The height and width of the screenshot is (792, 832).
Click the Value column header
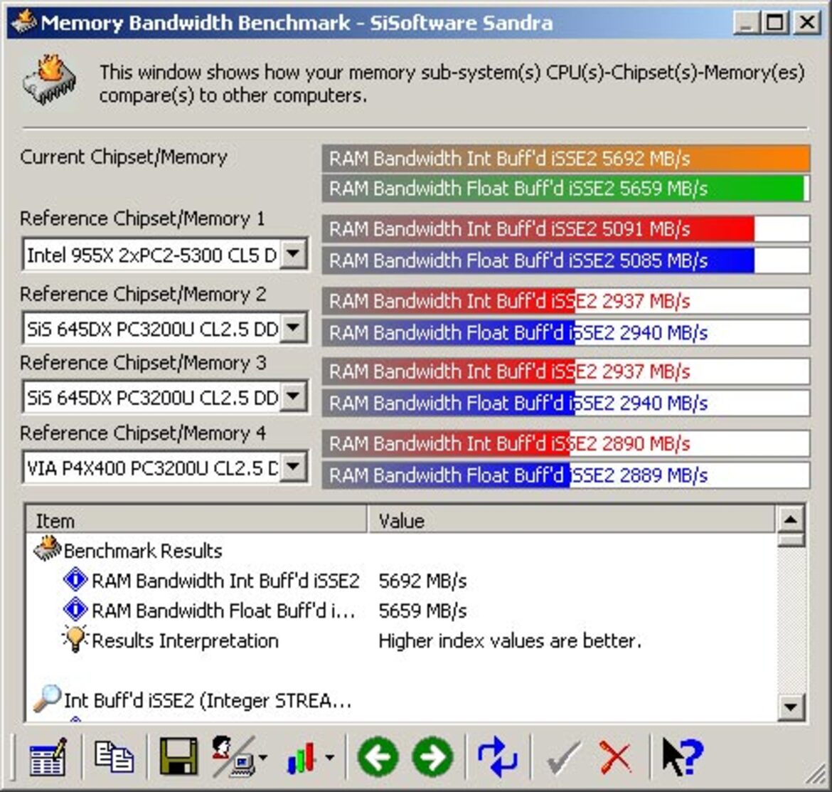(x=572, y=520)
